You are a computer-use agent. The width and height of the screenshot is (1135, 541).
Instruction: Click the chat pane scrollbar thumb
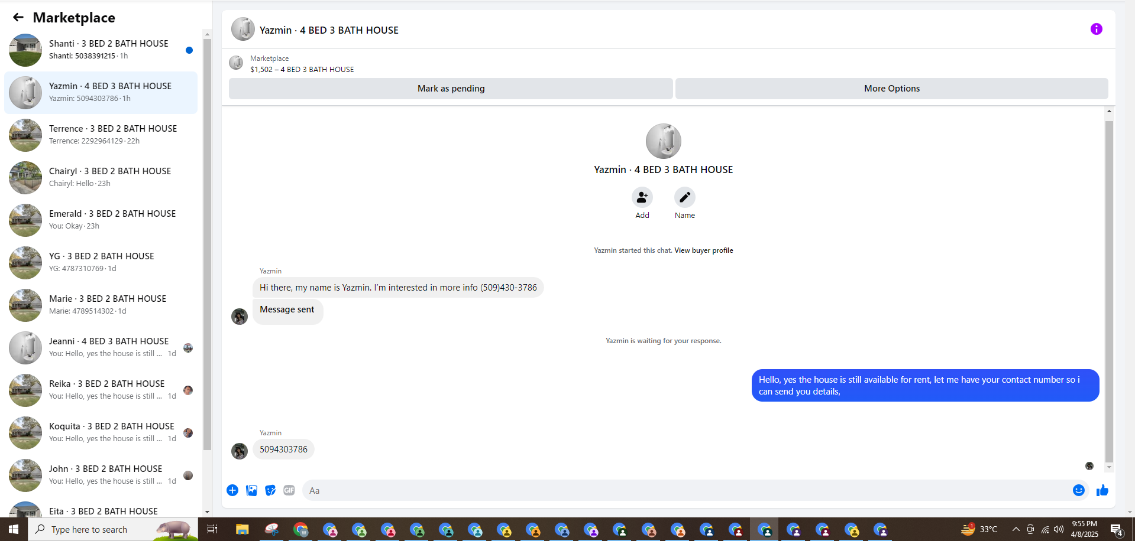point(1109,291)
